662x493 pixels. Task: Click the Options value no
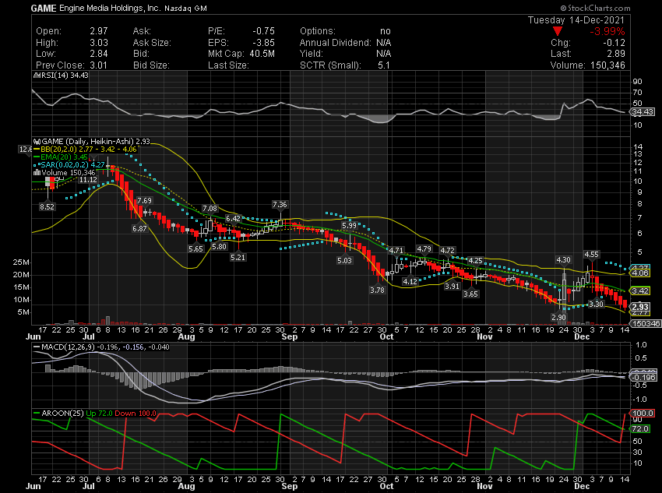(x=386, y=31)
